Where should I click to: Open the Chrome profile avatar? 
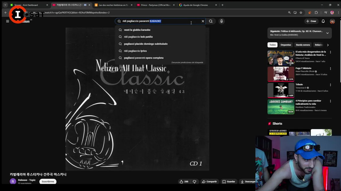[332, 12]
